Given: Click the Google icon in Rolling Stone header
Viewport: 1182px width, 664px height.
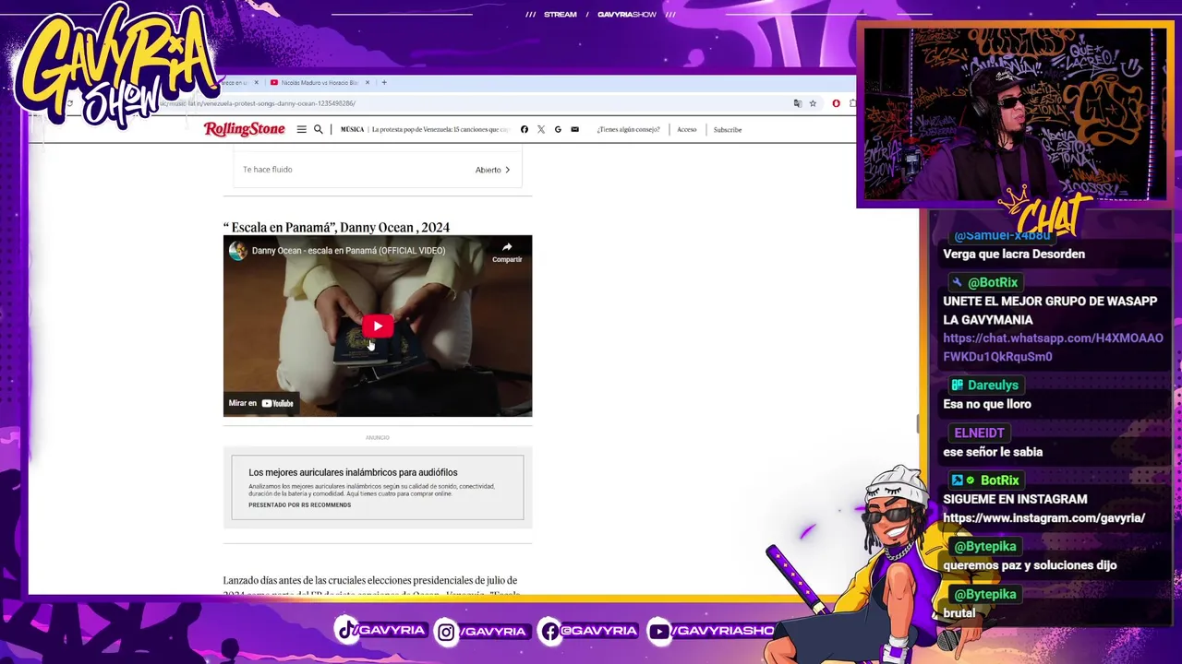Looking at the screenshot, I should pos(558,129).
